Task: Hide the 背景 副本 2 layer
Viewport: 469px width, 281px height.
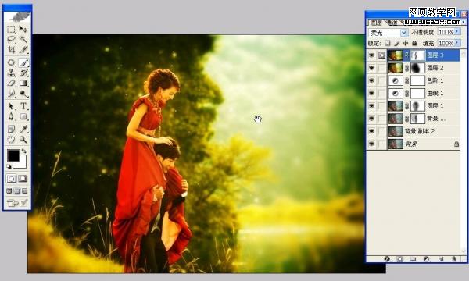Action: click(372, 131)
